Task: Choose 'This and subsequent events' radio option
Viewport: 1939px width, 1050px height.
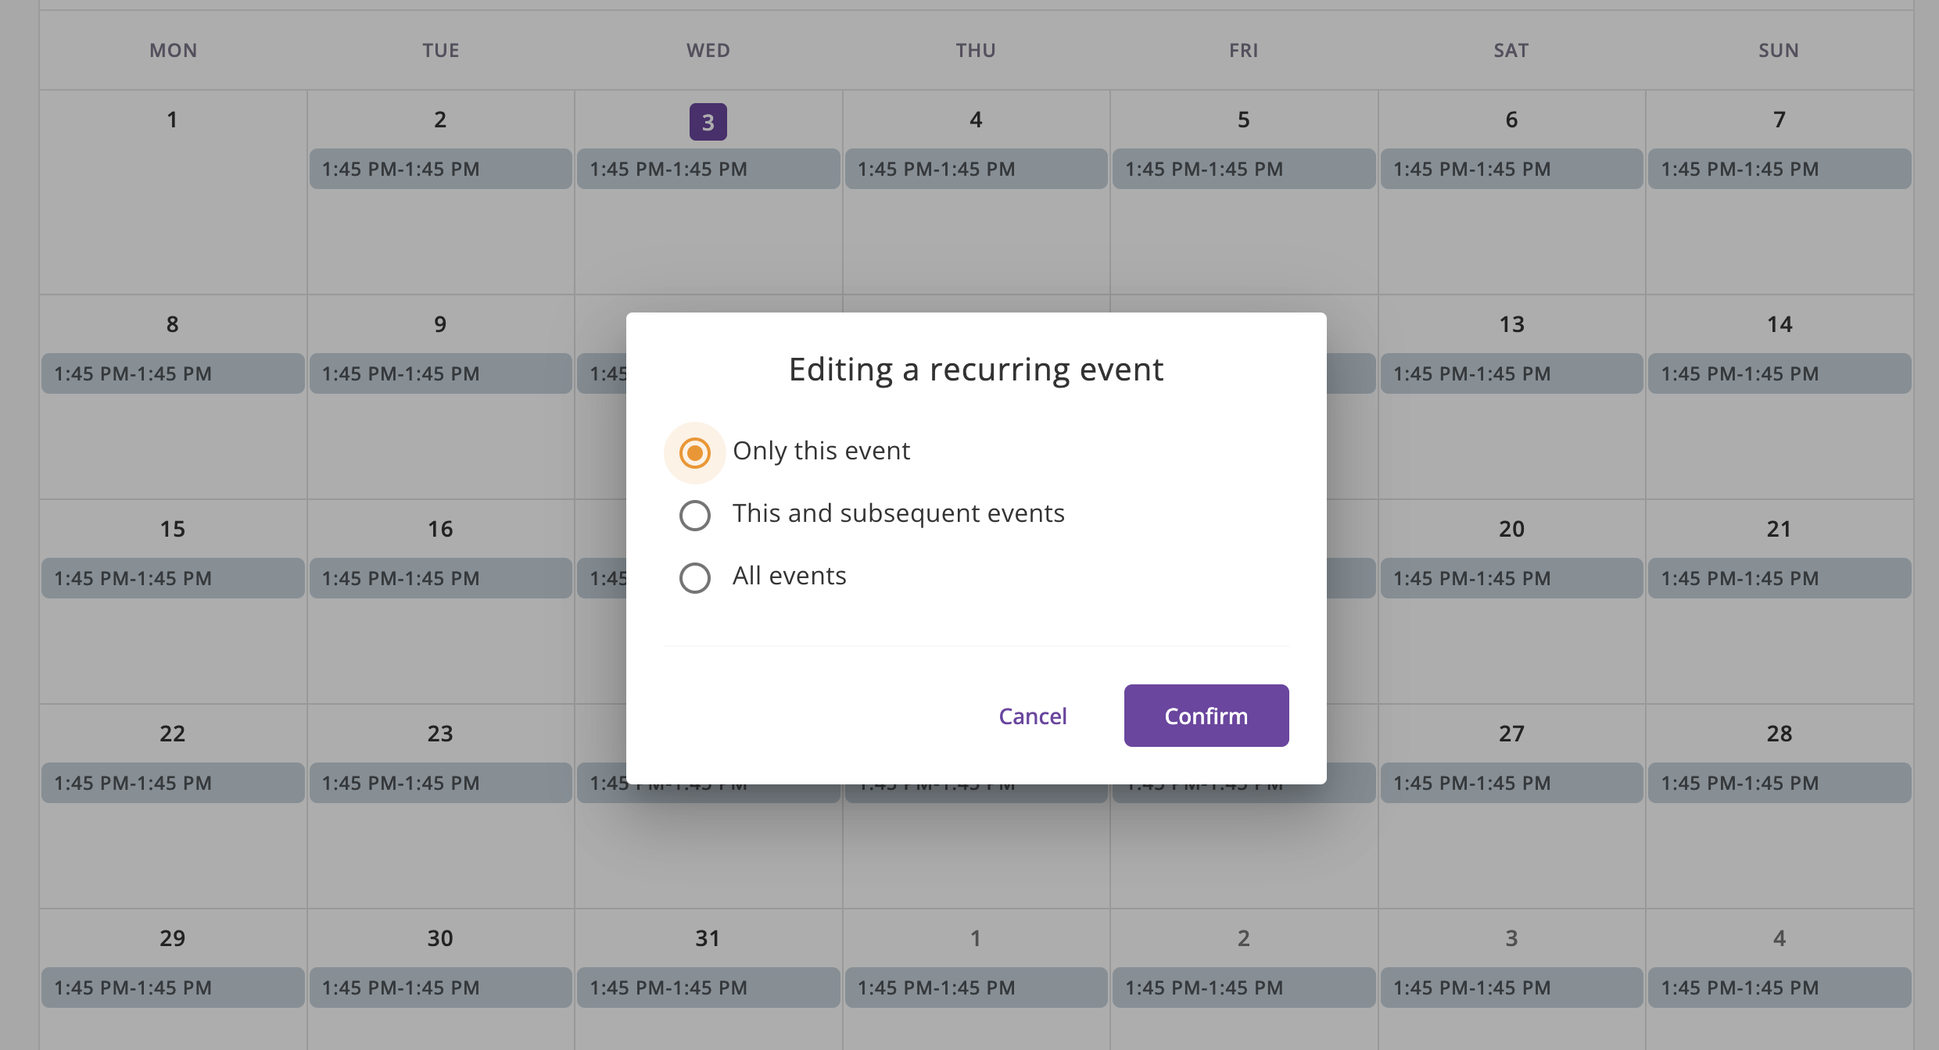Action: click(694, 515)
